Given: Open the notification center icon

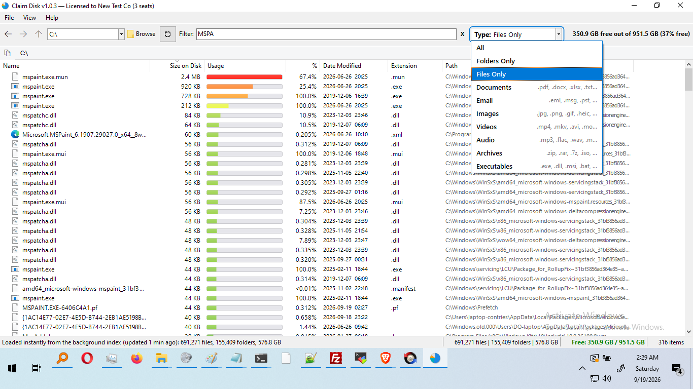Looking at the screenshot, I should [677, 369].
